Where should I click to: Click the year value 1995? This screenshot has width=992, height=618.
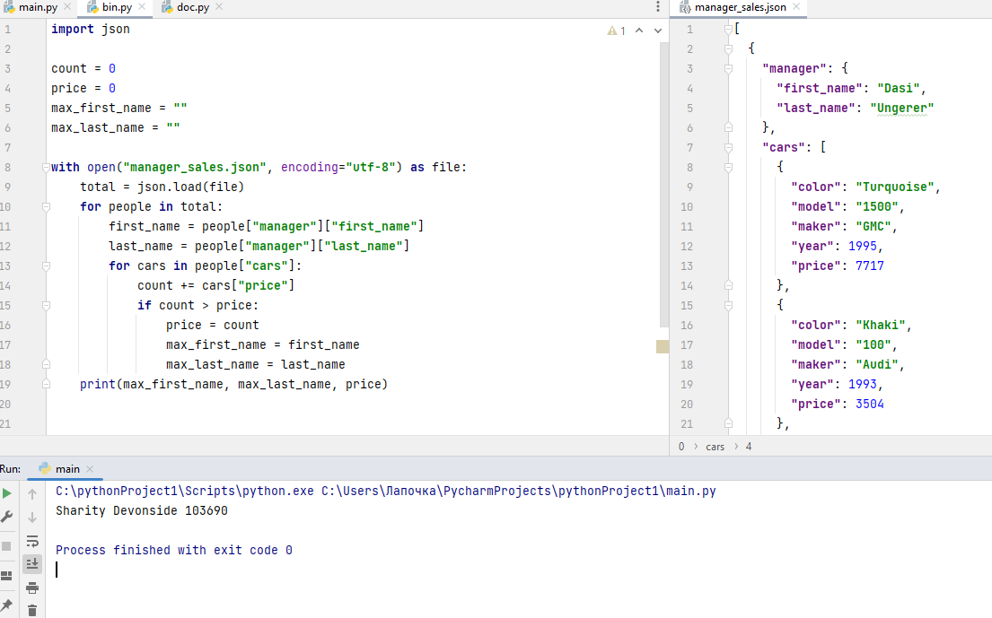(x=863, y=247)
